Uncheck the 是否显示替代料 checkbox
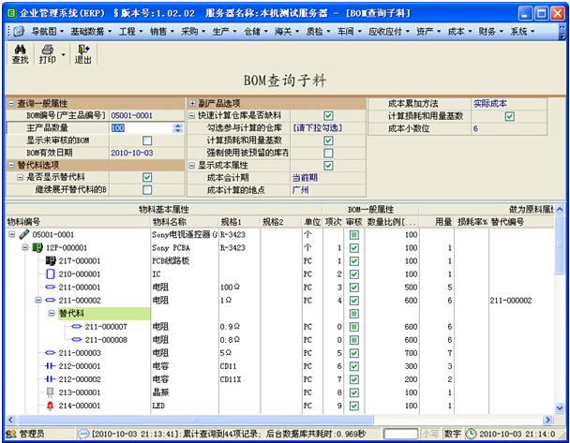Screen dimensions: 570x443 coord(147,177)
